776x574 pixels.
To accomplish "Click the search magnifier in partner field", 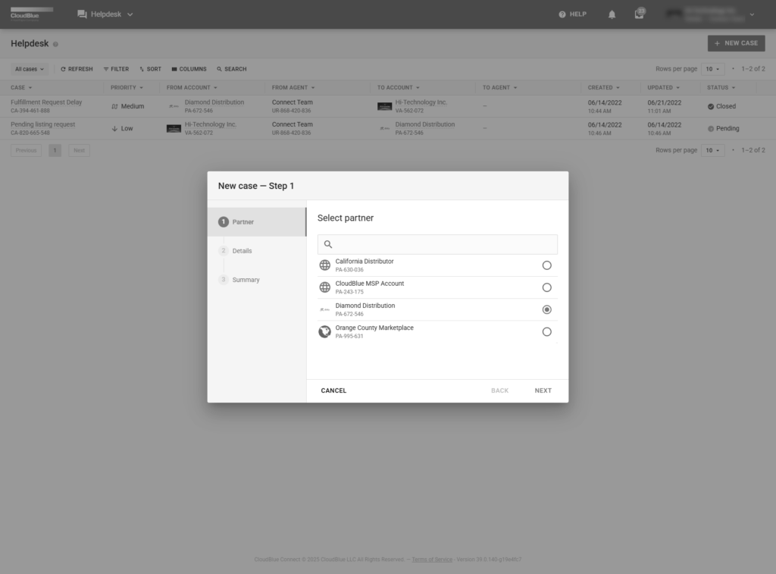I will (x=328, y=244).
